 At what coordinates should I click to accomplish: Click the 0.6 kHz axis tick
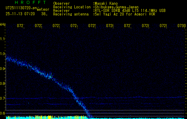3,113
